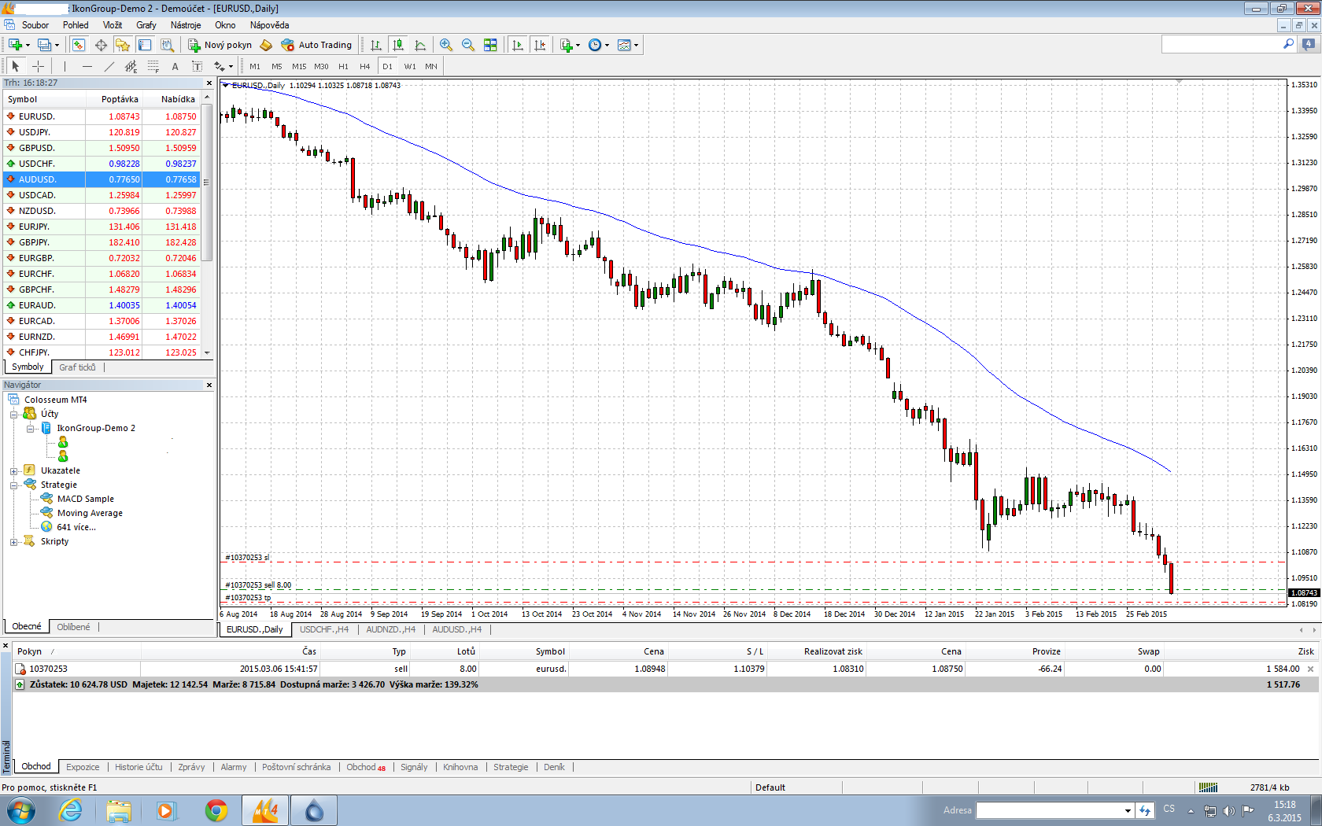Open 641 více... link

coord(76,527)
